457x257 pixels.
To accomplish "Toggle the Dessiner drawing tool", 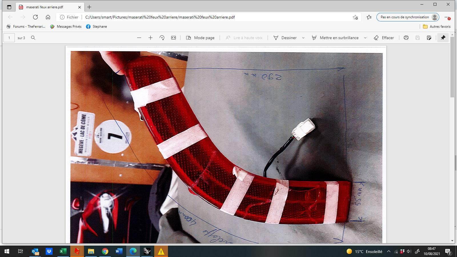I will tap(285, 38).
